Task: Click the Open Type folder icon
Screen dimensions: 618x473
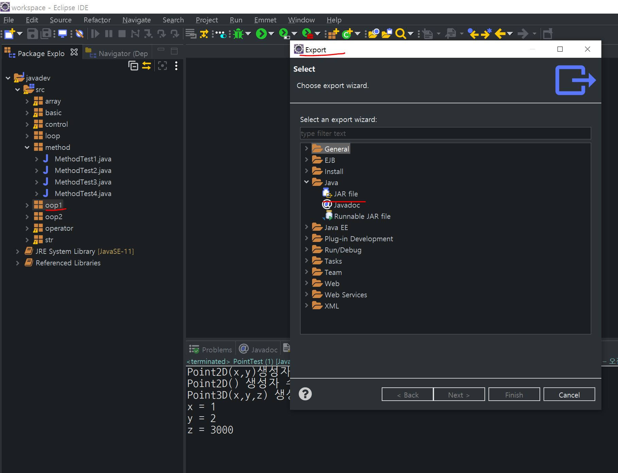Action: (x=374, y=34)
